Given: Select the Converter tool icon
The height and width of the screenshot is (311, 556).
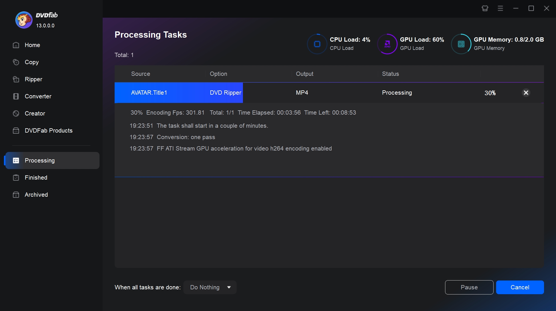Looking at the screenshot, I should point(15,96).
